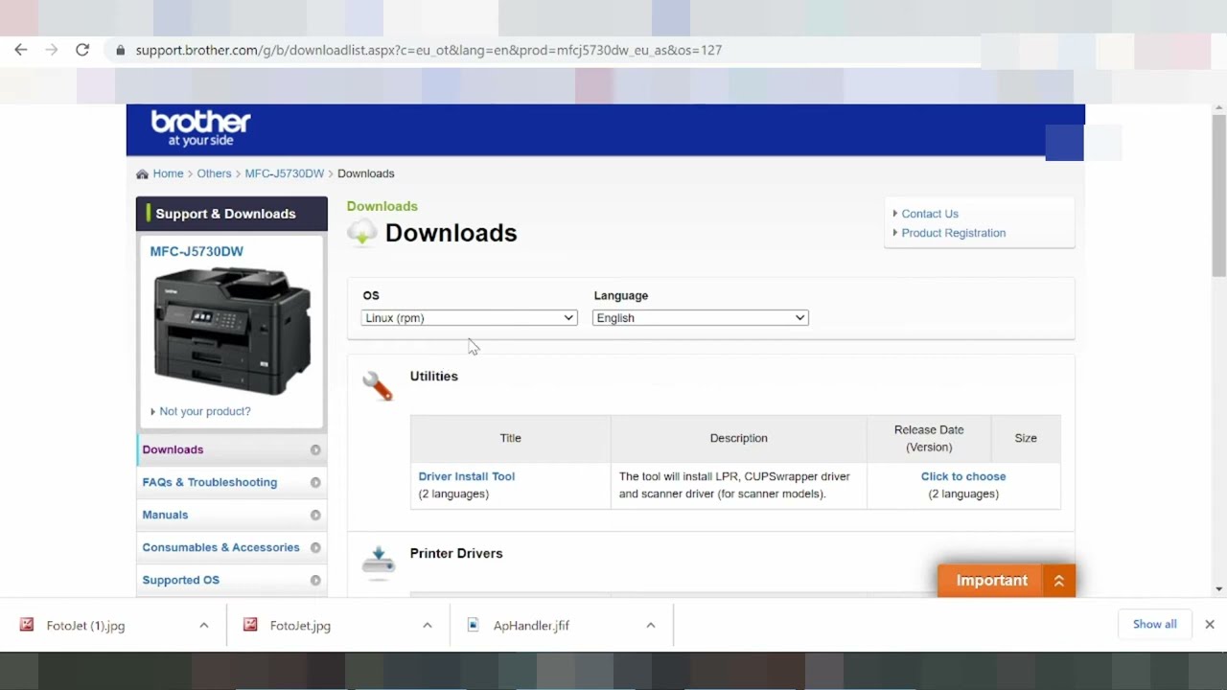Viewport: 1227px width, 690px height.
Task: Click the arrow icon on Downloads sidebar row
Action: 315,449
